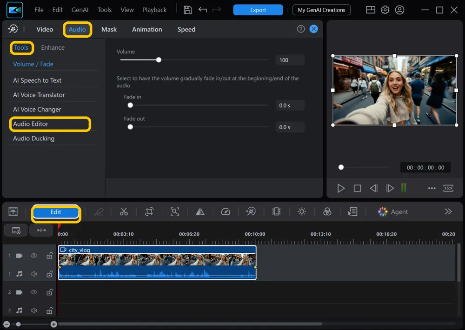
Task: Open the GenAI menu
Action: pyautogui.click(x=80, y=10)
